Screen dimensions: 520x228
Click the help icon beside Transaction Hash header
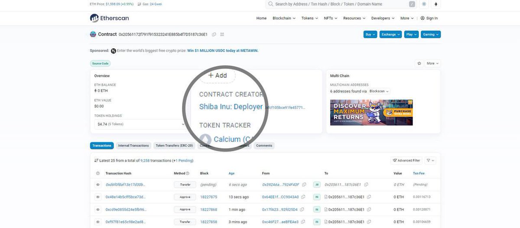click(98, 173)
